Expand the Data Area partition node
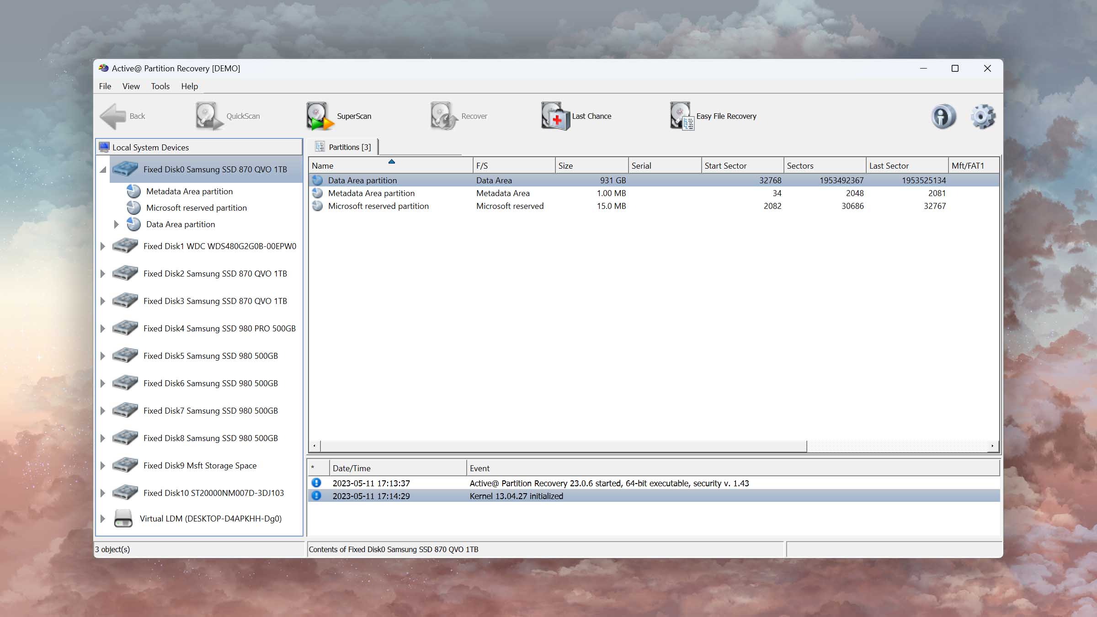1097x617 pixels. tap(116, 224)
